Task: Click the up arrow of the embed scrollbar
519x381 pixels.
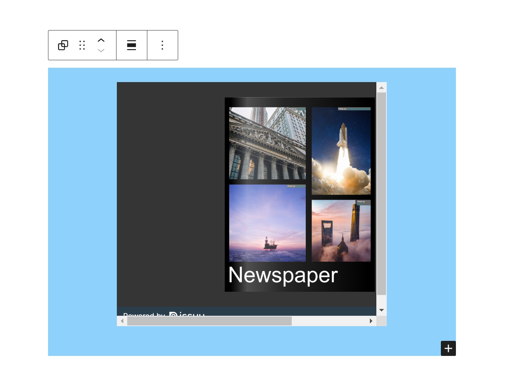Action: point(381,87)
